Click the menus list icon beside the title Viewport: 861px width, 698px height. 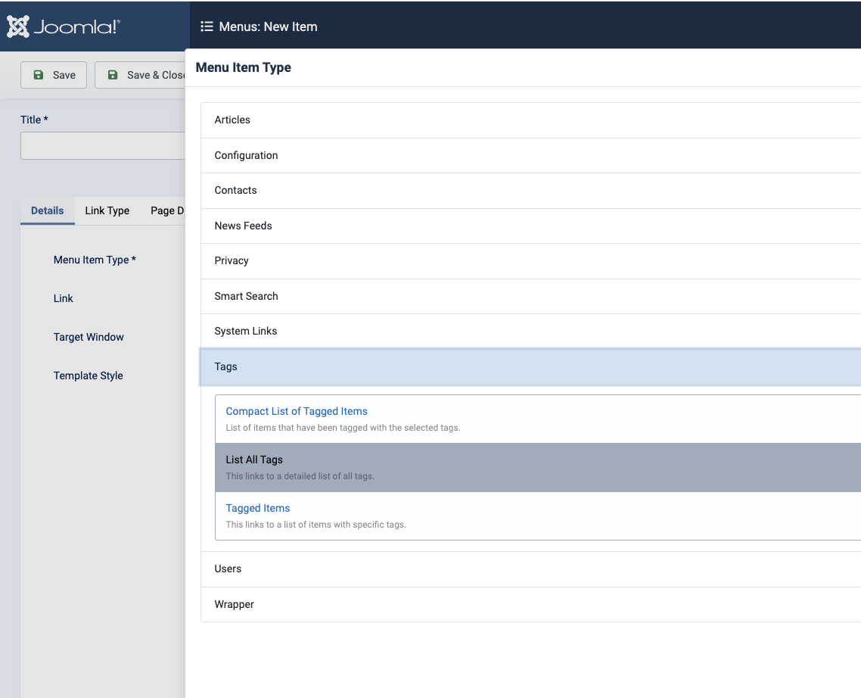coord(207,26)
